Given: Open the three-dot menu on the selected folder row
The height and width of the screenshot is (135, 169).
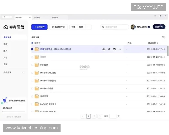Looking at the screenshot, I should pyautogui.click(x=120, y=49).
